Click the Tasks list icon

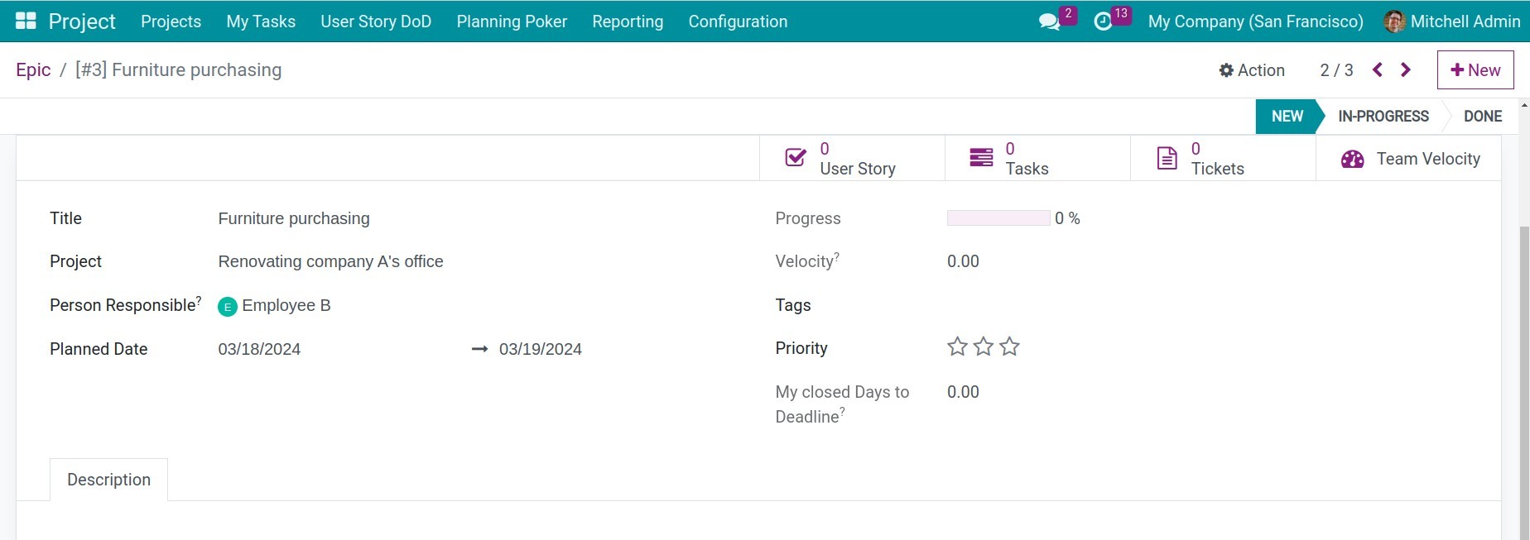pos(981,158)
